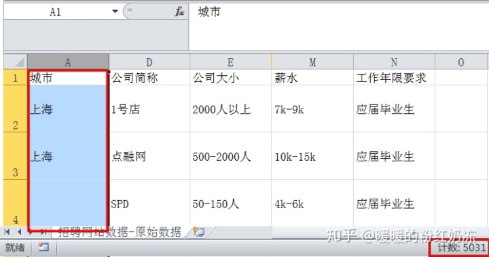Go to first sheet navigation arrow
The width and height of the screenshot is (489, 257).
click(x=7, y=232)
